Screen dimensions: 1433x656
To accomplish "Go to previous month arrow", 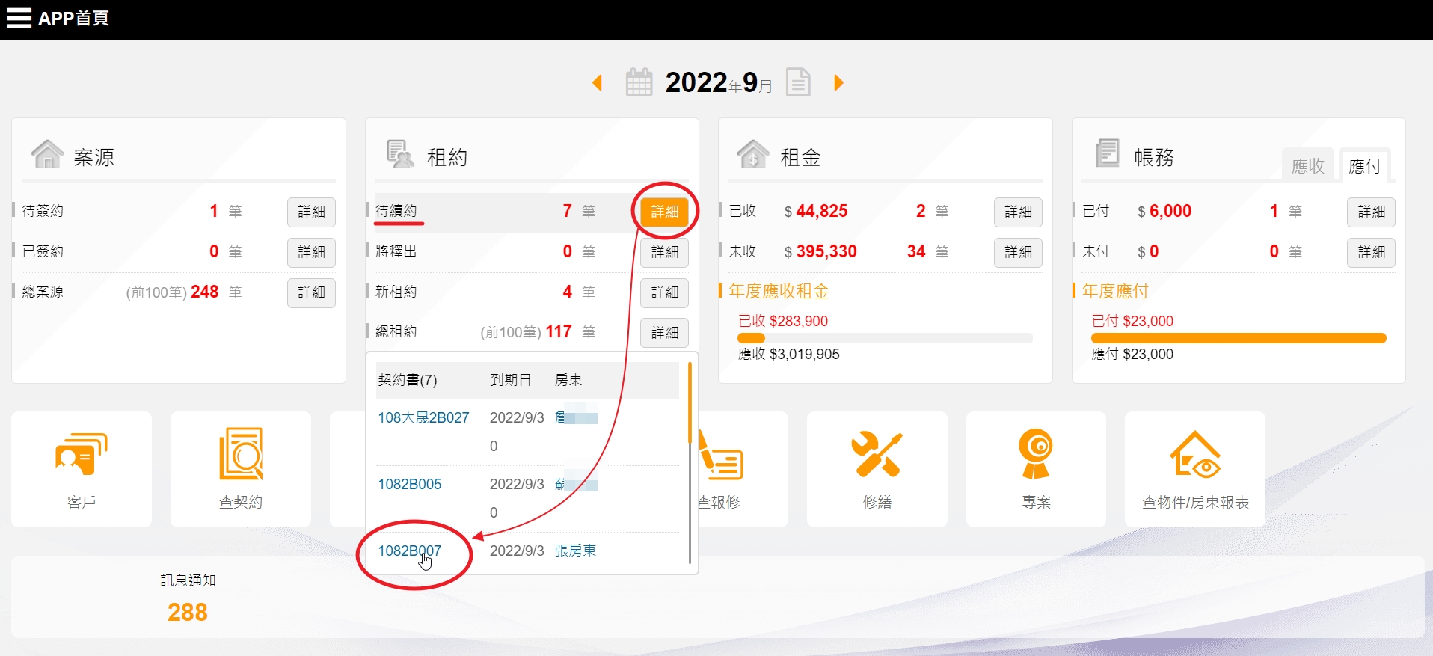I will (x=598, y=82).
